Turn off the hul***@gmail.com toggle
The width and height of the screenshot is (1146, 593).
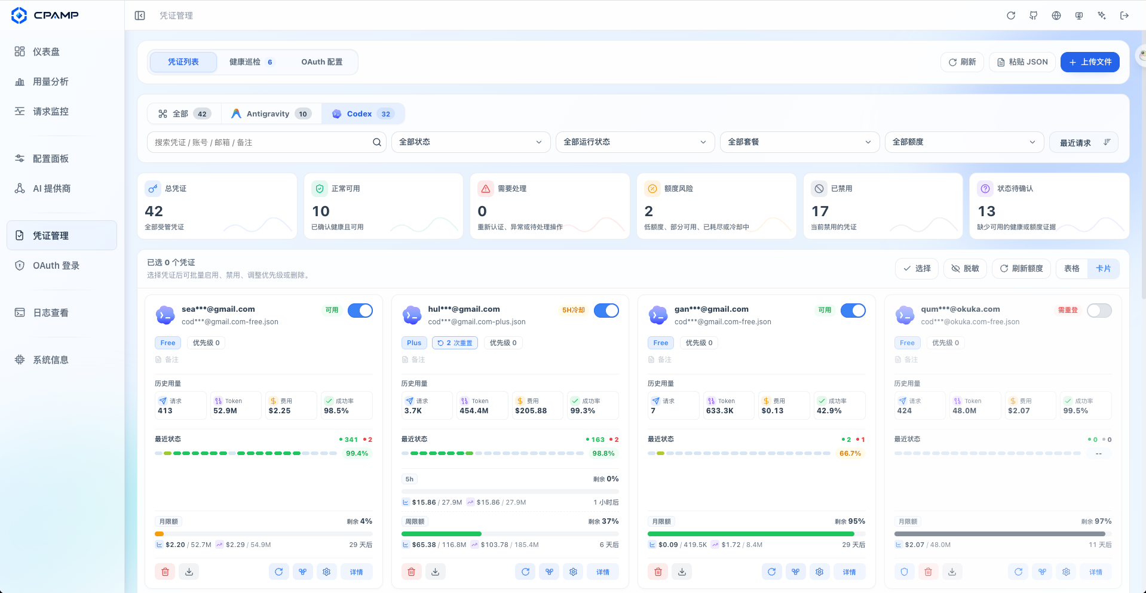coord(606,311)
